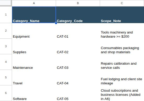Select column B header
144x101 pixels.
78,3
